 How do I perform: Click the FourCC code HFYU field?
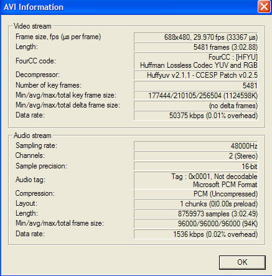point(196,61)
